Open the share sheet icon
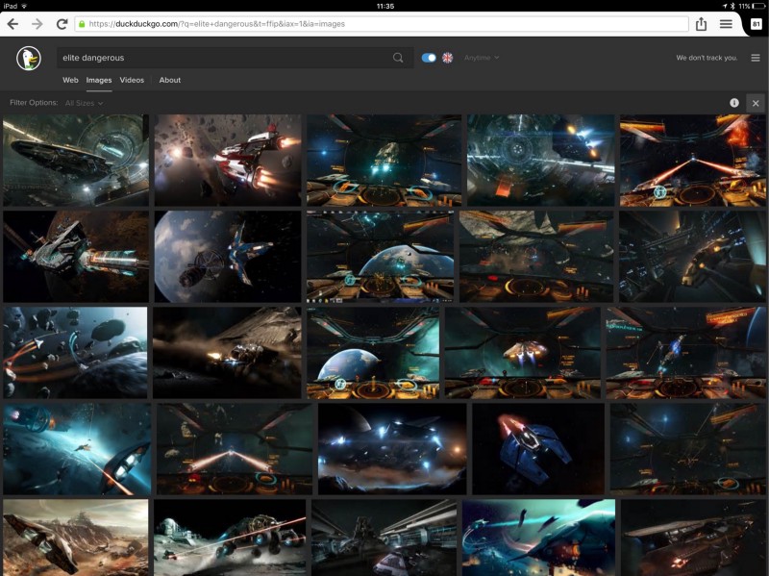 [702, 23]
